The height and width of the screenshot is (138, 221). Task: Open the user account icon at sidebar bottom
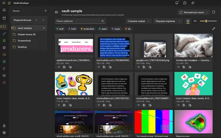pyautogui.click(x=4, y=126)
